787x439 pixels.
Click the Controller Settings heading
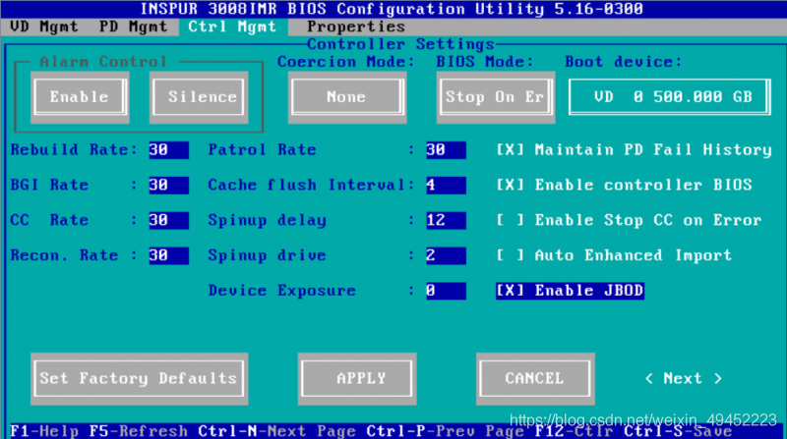400,44
